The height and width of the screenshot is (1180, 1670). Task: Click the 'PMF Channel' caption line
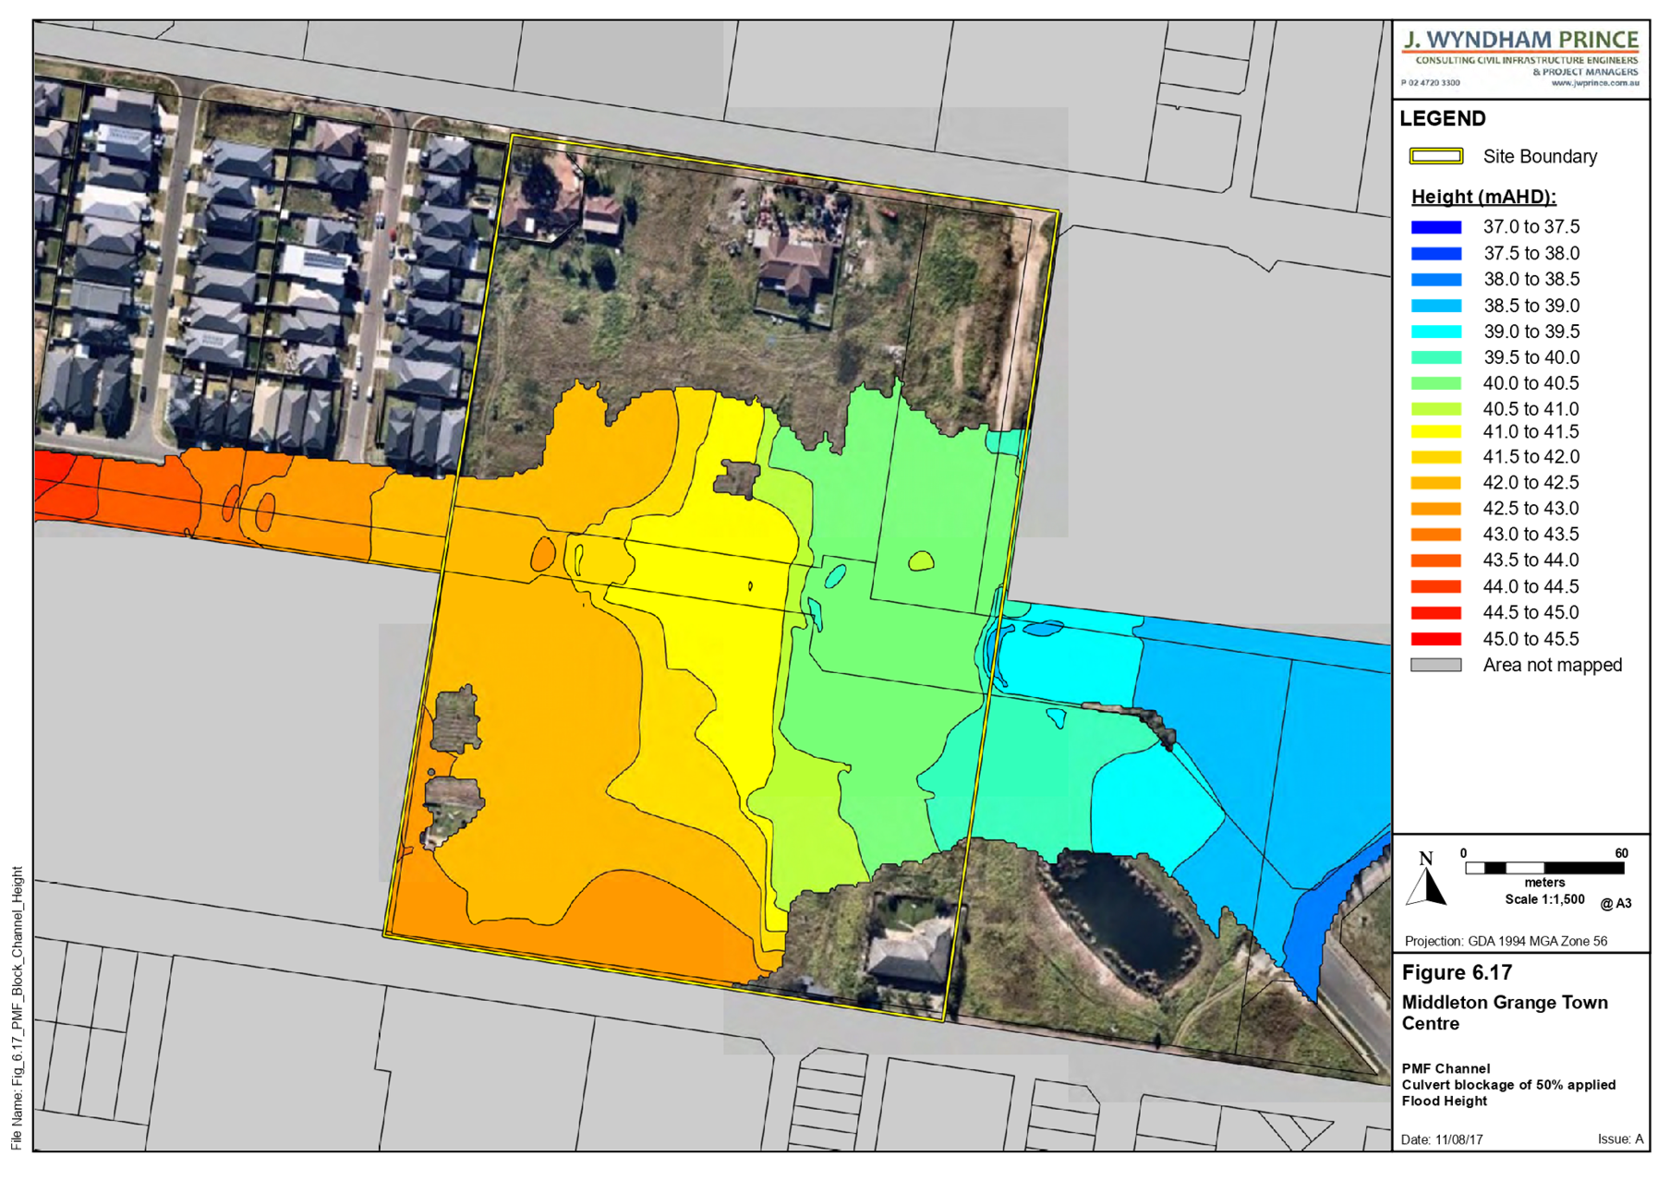[x=1446, y=1068]
